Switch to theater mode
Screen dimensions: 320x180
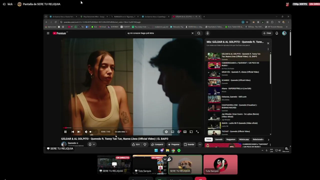[x=185, y=132]
